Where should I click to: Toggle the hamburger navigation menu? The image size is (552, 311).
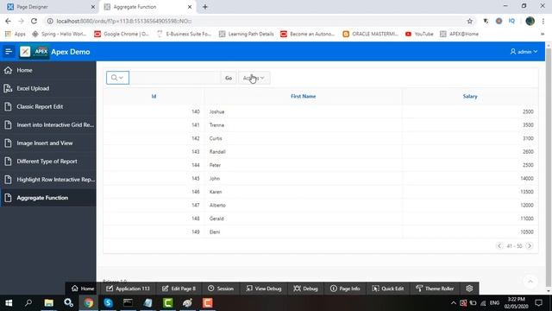click(x=9, y=52)
